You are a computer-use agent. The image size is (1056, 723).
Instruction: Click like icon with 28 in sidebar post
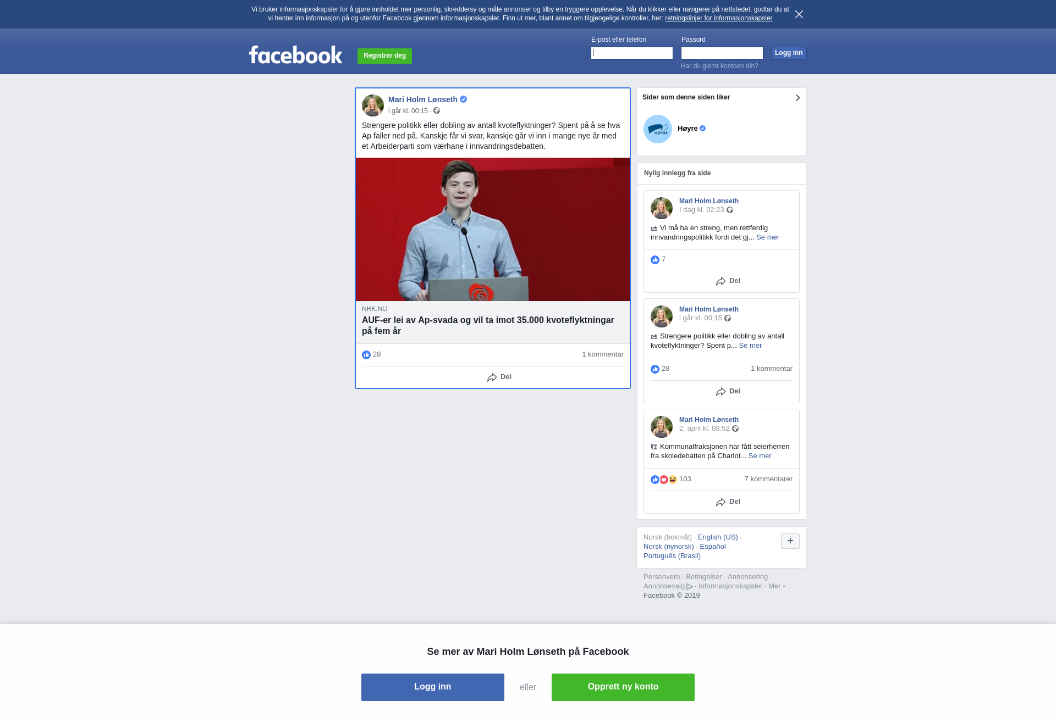[x=655, y=369]
